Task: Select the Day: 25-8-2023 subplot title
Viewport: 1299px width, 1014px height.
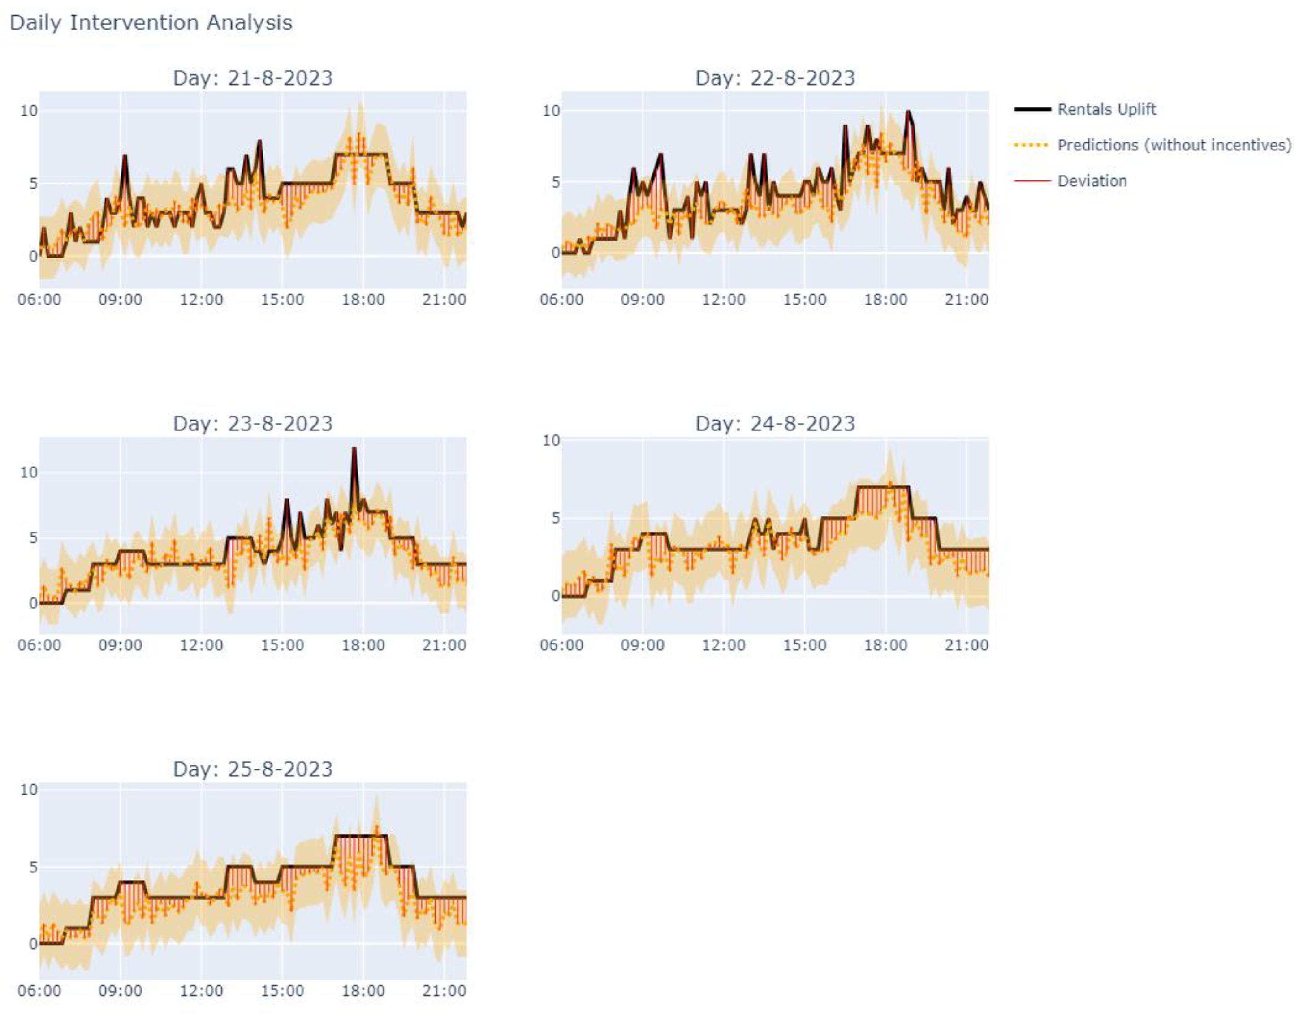Action: (x=253, y=769)
